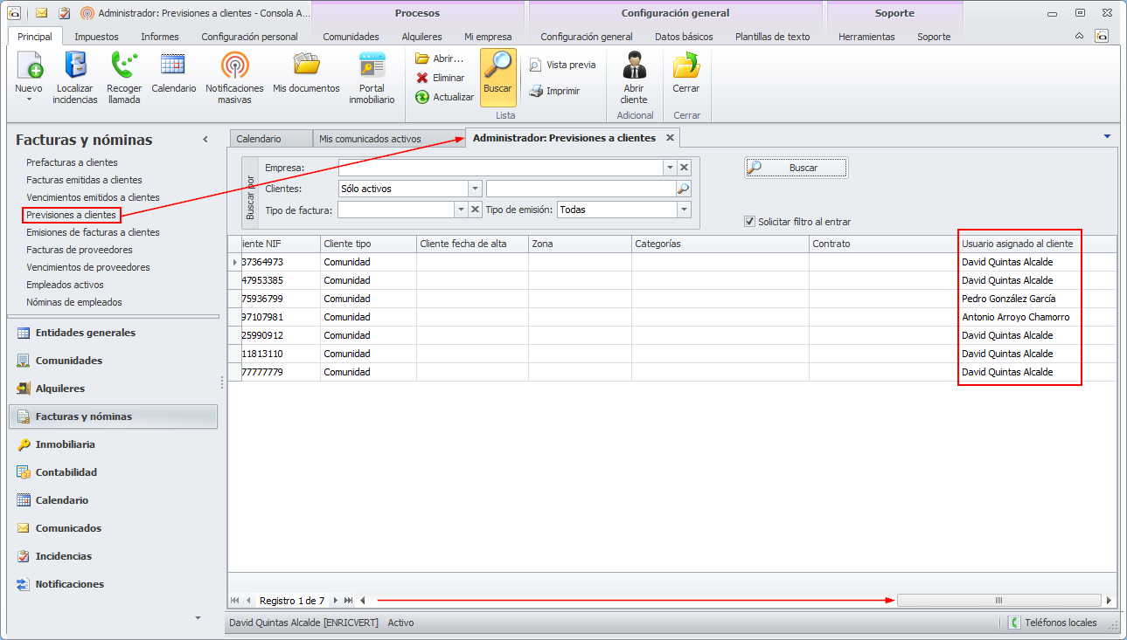Clear the Tipo de factura field
This screenshot has width=1127, height=640.
click(x=476, y=210)
